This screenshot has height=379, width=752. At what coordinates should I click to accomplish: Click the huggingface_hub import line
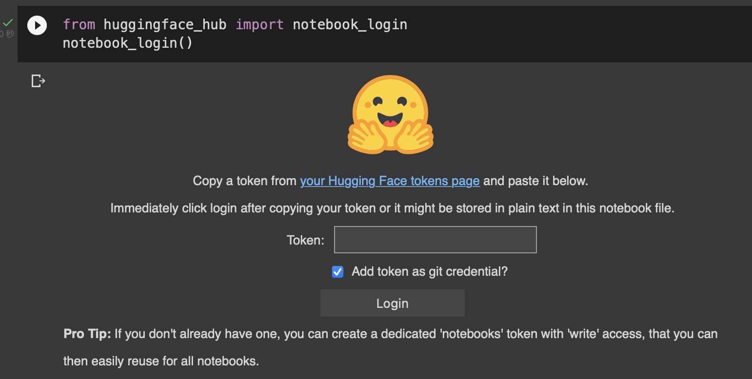coord(235,24)
